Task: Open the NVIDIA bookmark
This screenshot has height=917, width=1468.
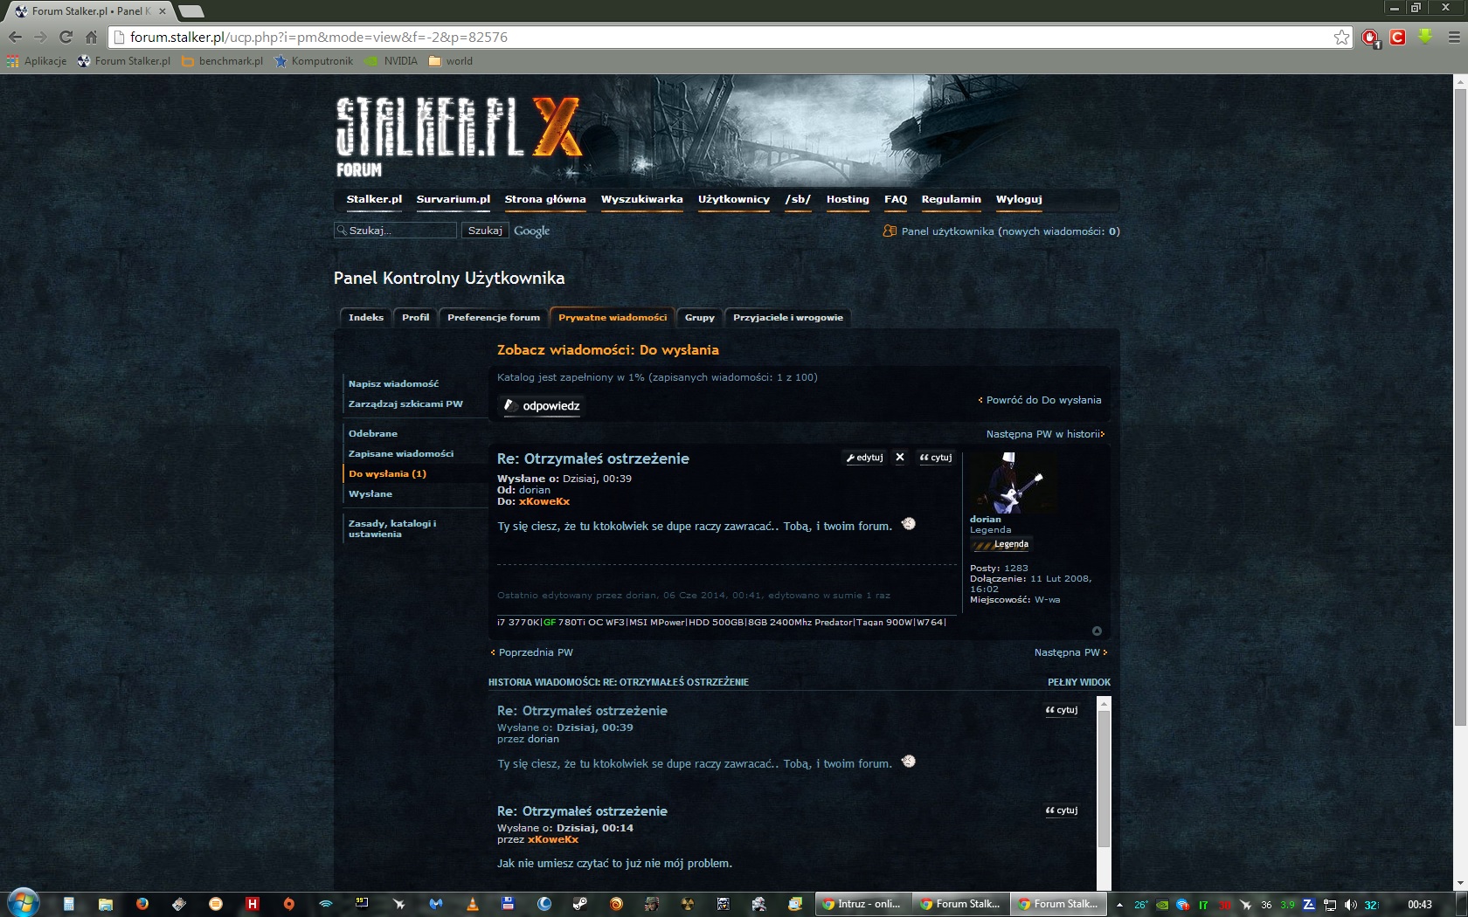Action: coord(391,61)
